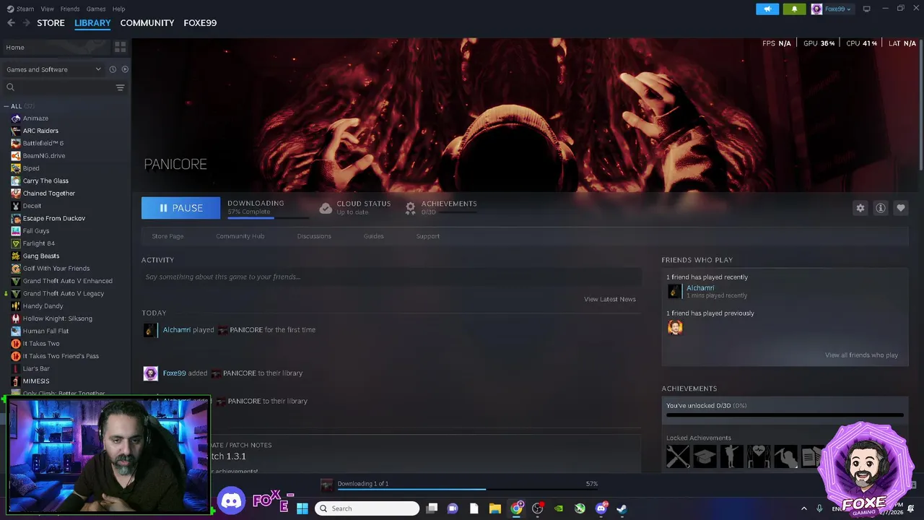Image resolution: width=924 pixels, height=520 pixels.
Task: Open PANICORE Store Page link
Action: (x=167, y=236)
